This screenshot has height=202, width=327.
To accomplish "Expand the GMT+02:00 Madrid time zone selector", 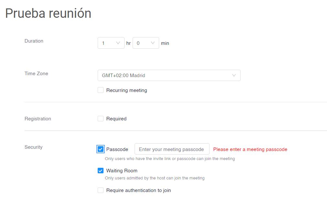I will click(169, 76).
